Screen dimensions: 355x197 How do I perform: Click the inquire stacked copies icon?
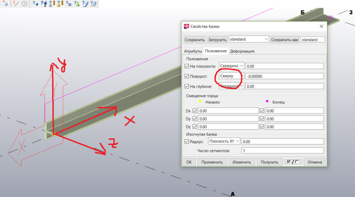[85, 4]
